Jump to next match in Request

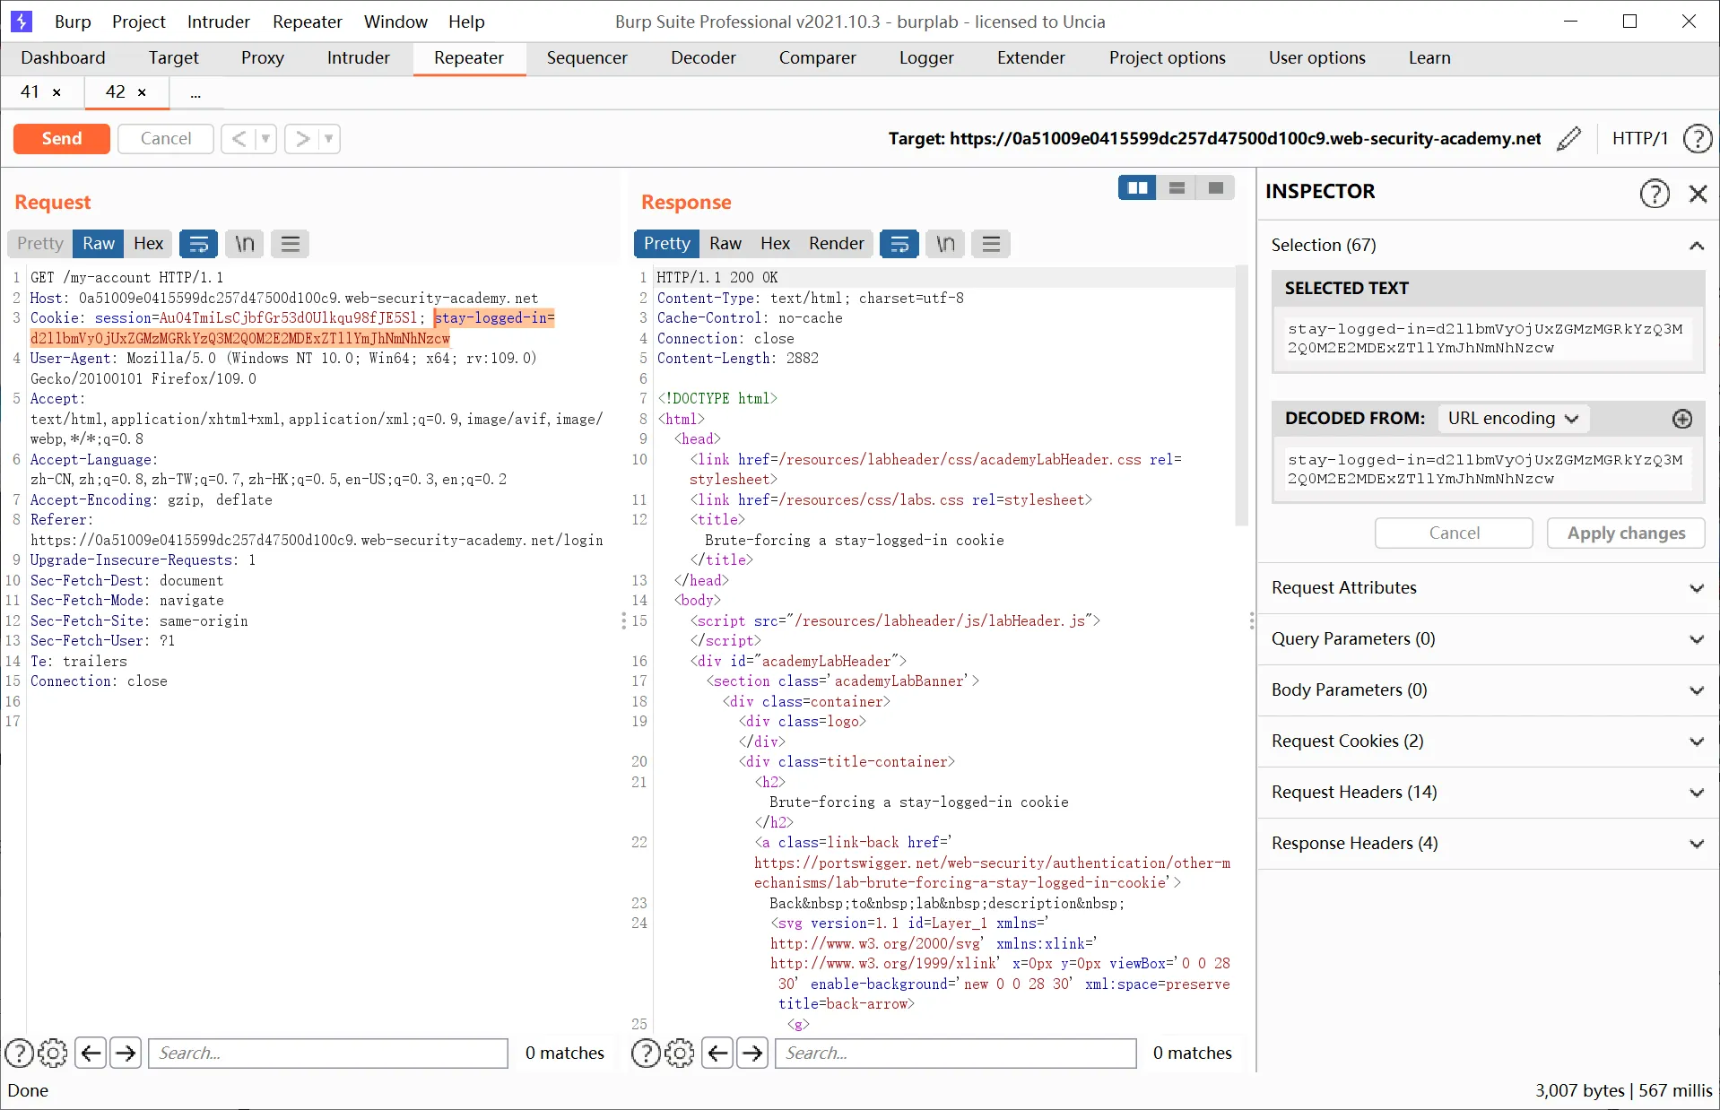(126, 1053)
